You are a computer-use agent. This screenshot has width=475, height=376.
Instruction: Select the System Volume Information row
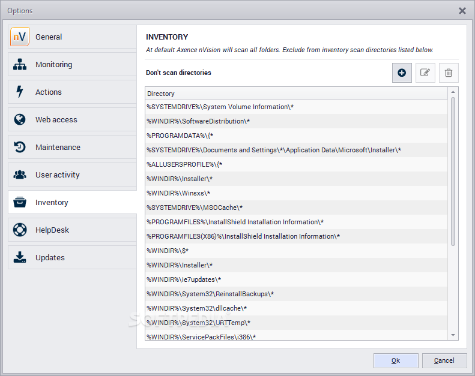[x=296, y=107]
